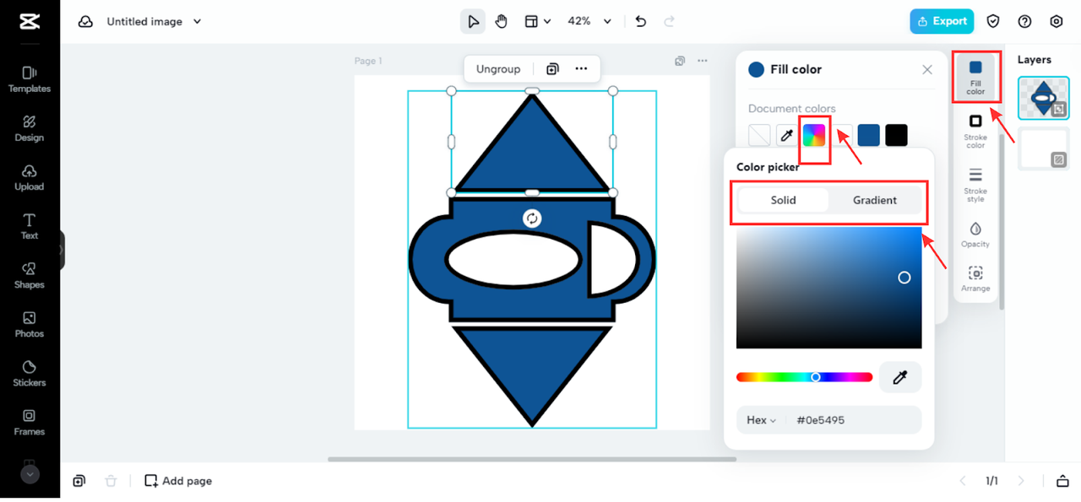1081x502 pixels.
Task: Click Add page button
Action: tap(178, 481)
